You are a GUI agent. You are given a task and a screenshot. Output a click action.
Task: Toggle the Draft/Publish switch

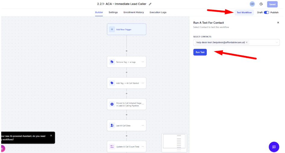pyautogui.click(x=266, y=13)
